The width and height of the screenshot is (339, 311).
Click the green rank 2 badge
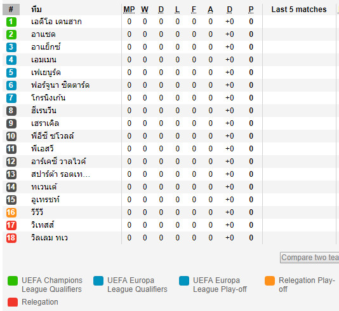point(11,34)
